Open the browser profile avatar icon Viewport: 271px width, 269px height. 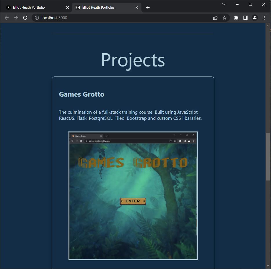(254, 17)
